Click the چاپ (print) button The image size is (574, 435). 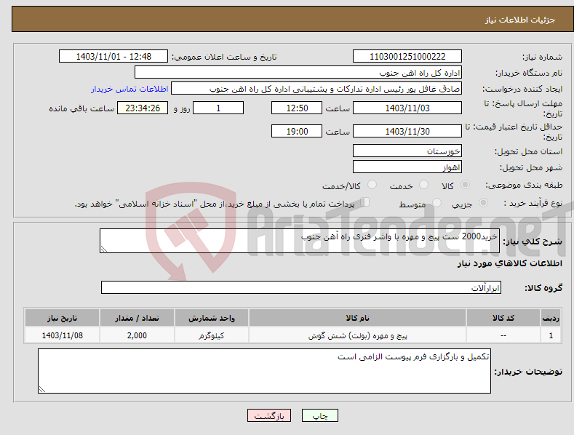(319, 415)
